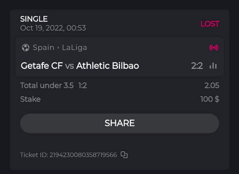Click the Ticket ID number text
Image resolution: width=239 pixels, height=174 pixels.
(x=83, y=155)
